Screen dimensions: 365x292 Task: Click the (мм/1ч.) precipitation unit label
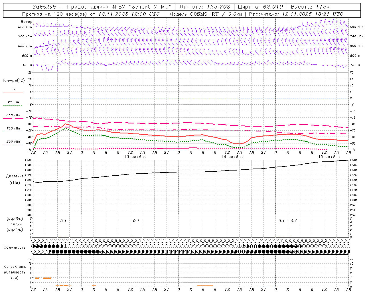[x=15, y=229]
